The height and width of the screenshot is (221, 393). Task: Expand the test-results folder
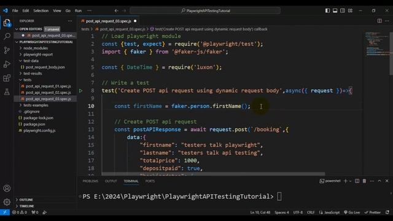tap(33, 74)
